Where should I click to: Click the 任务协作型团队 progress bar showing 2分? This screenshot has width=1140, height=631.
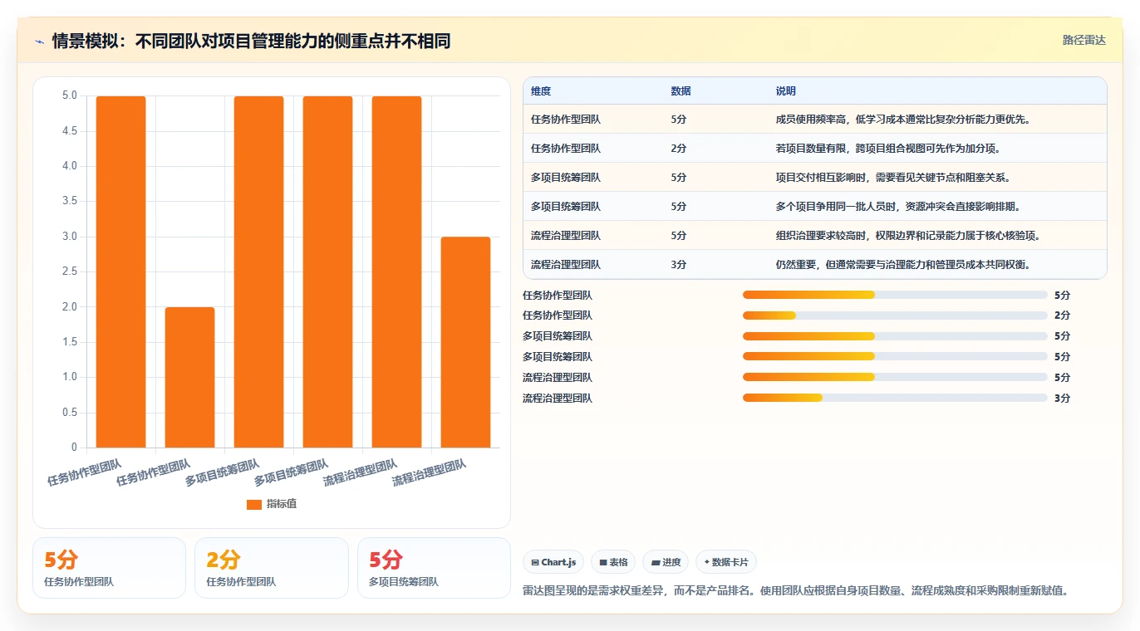(895, 315)
